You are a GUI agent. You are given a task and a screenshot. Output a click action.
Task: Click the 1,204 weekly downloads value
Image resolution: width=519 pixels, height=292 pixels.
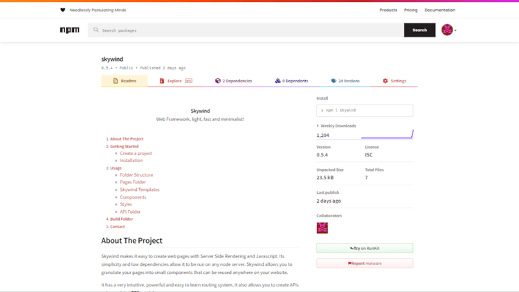click(322, 135)
